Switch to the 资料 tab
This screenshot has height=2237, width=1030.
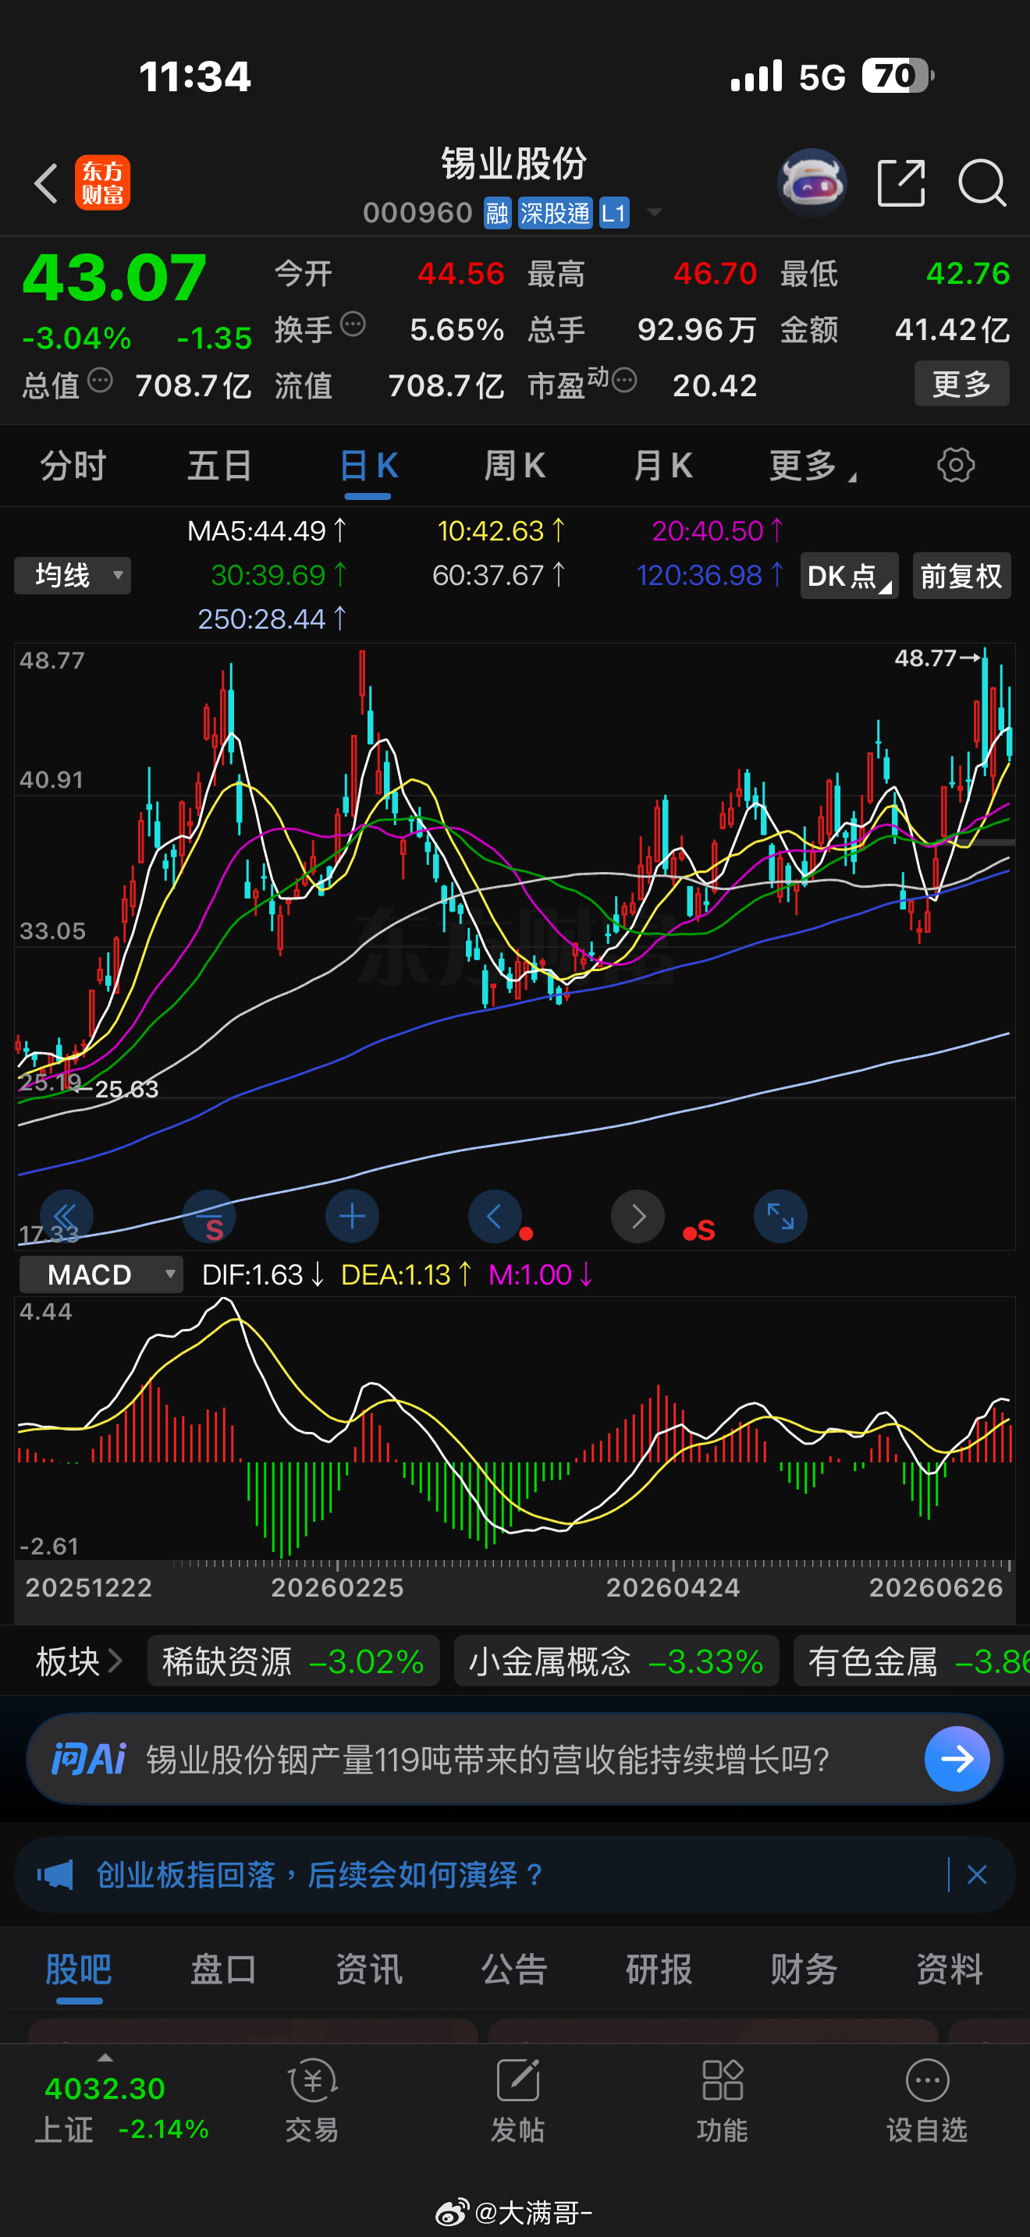click(x=949, y=1969)
